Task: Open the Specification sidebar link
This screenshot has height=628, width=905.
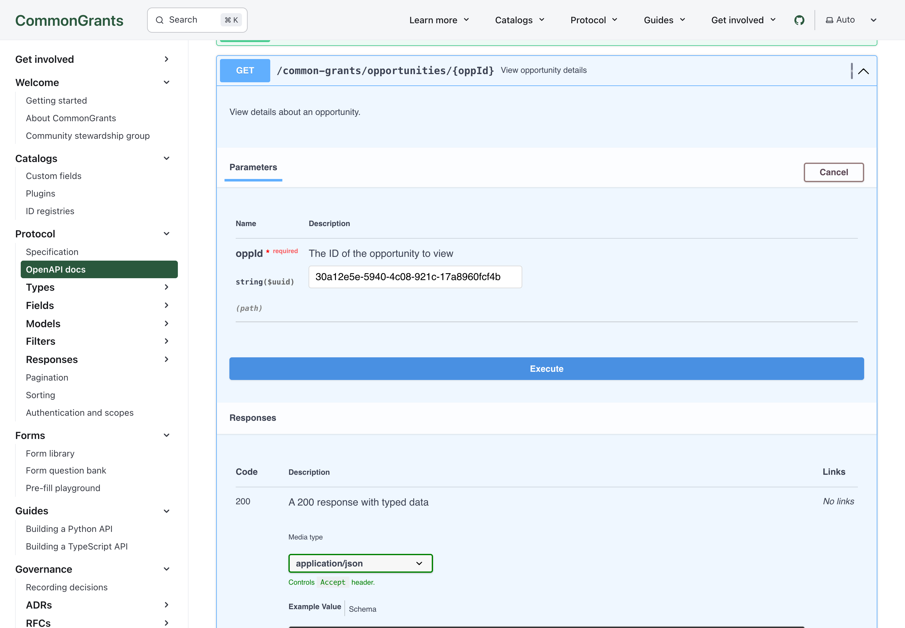Action: pos(52,252)
